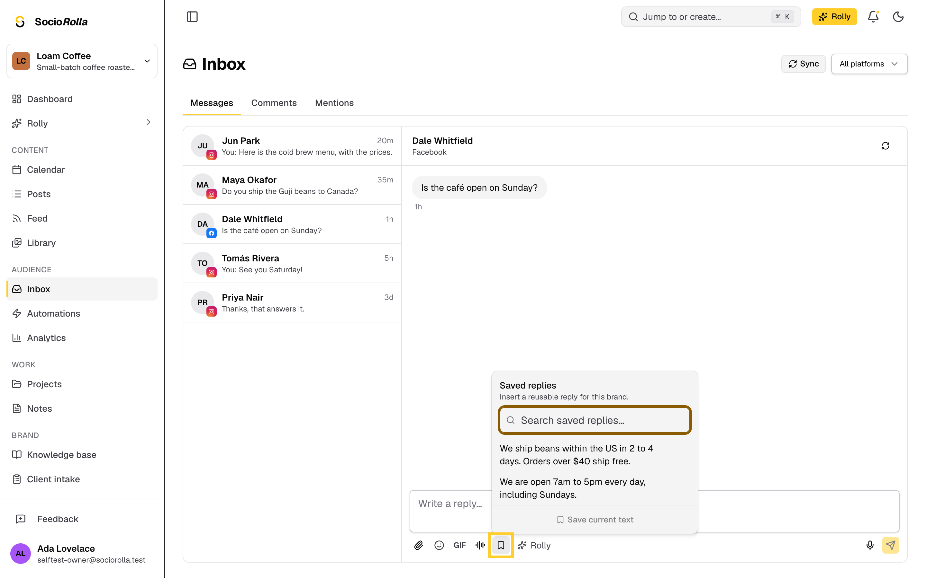
Task: Open the All platforms dropdown
Action: click(869, 64)
